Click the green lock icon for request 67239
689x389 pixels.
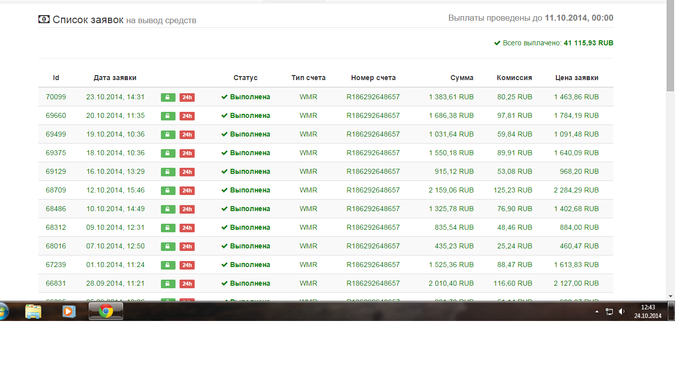pos(168,265)
